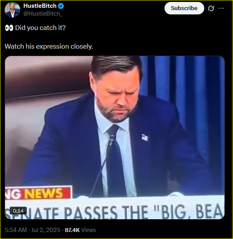The height and width of the screenshot is (239, 233).
Task: Click the Jul 2, 2025 date
Action: click(46, 230)
